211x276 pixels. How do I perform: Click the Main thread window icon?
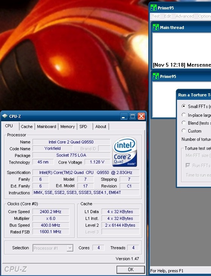[x=156, y=27]
